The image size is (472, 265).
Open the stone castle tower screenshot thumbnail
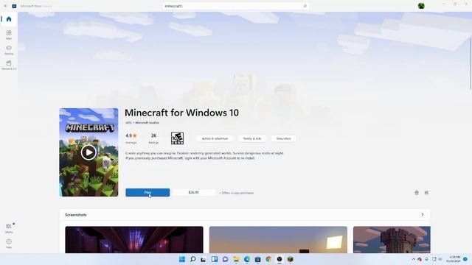[x=392, y=240]
